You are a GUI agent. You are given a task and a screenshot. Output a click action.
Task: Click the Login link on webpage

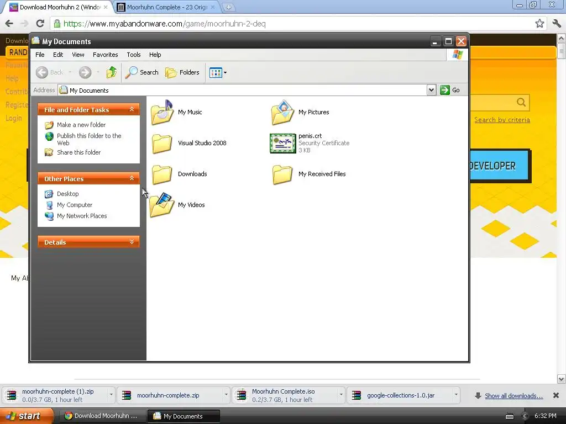click(x=14, y=118)
